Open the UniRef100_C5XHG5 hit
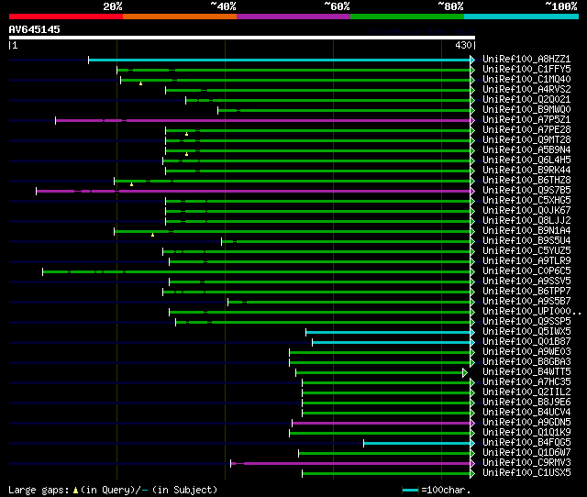The width and height of the screenshot is (587, 497). click(x=526, y=201)
